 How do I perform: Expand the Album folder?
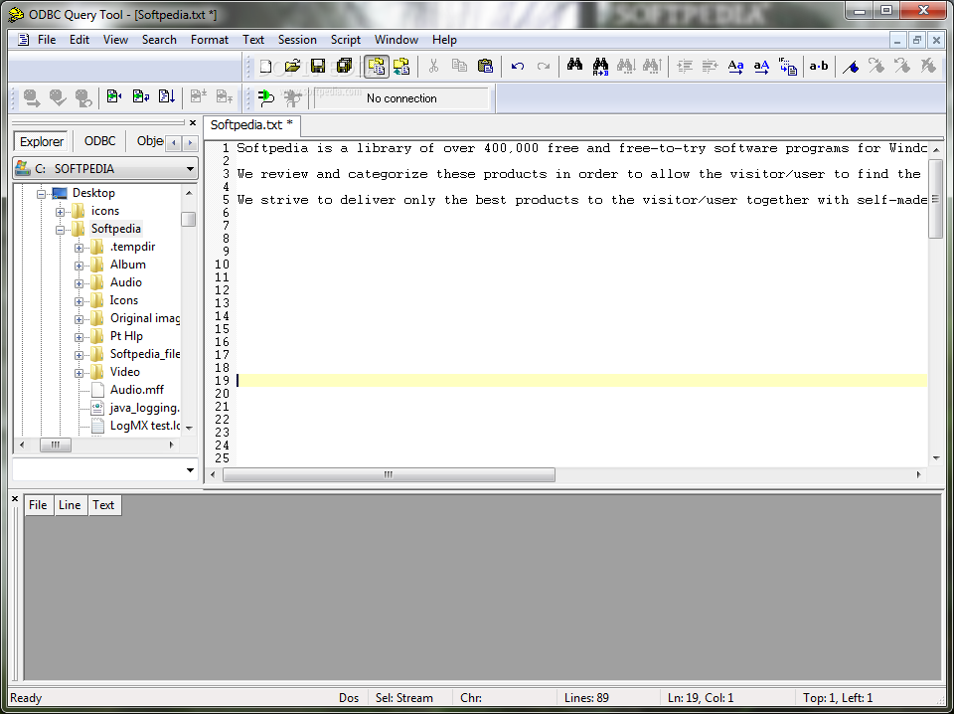pyautogui.click(x=79, y=266)
